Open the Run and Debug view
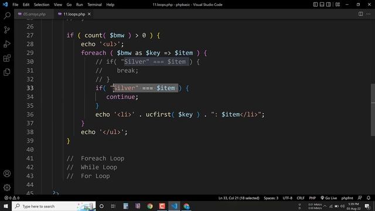The image size is (375, 211). (7, 44)
